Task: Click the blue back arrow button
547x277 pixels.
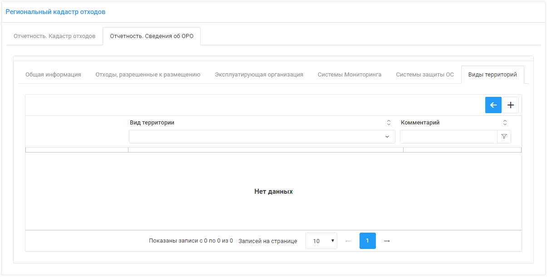Action: [493, 105]
